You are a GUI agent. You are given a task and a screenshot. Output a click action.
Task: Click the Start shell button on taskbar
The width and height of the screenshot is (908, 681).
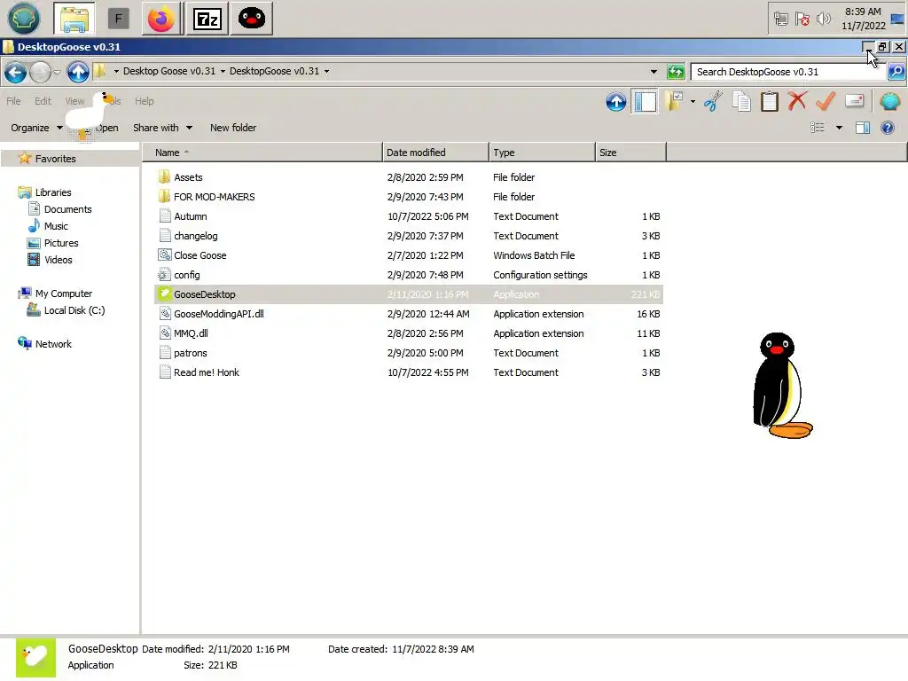(24, 19)
